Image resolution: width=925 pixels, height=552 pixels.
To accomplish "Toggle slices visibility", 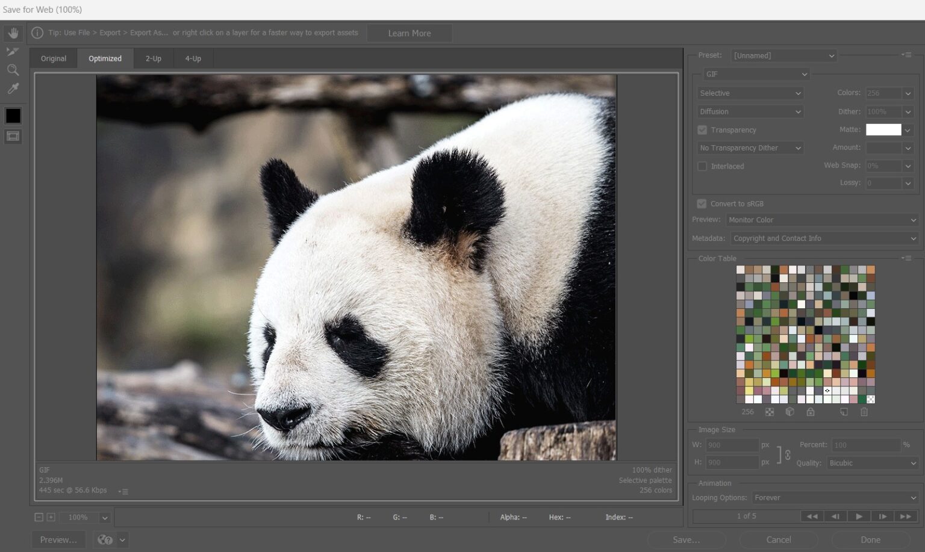I will 13,136.
